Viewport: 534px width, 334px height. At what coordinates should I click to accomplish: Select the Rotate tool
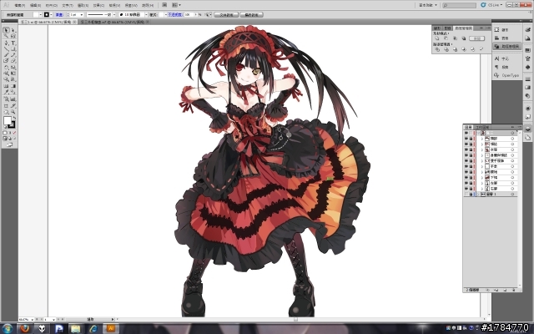pyautogui.click(x=6, y=68)
